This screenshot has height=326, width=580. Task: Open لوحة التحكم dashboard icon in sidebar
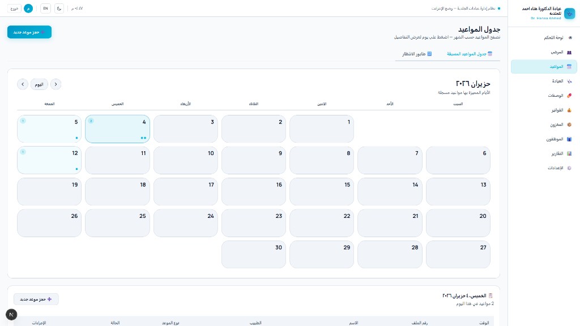click(570, 38)
